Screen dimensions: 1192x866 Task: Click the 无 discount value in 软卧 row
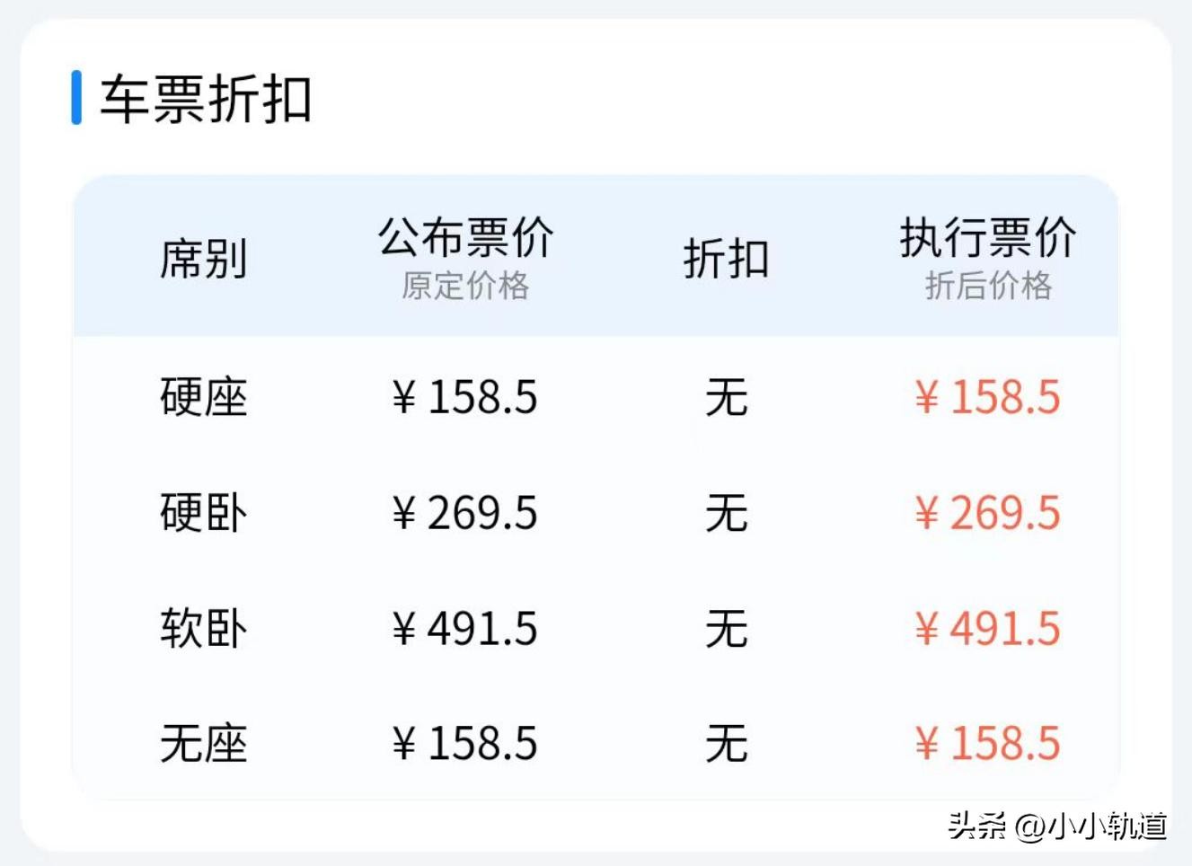[726, 628]
